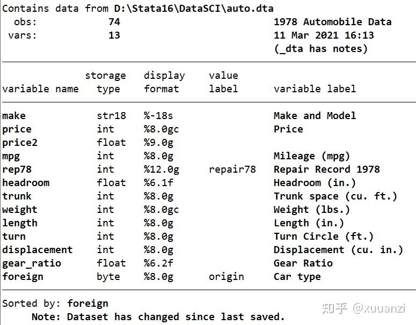Image resolution: width=416 pixels, height=325 pixels.
Task: Click the weight variable name
Action: coord(20,210)
